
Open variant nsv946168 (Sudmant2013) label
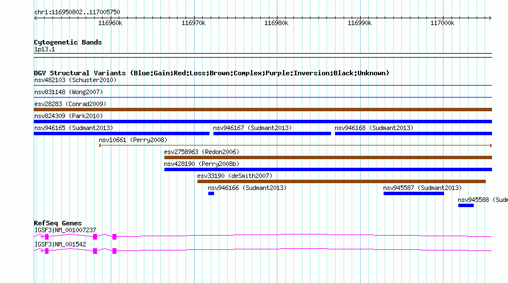374,128
